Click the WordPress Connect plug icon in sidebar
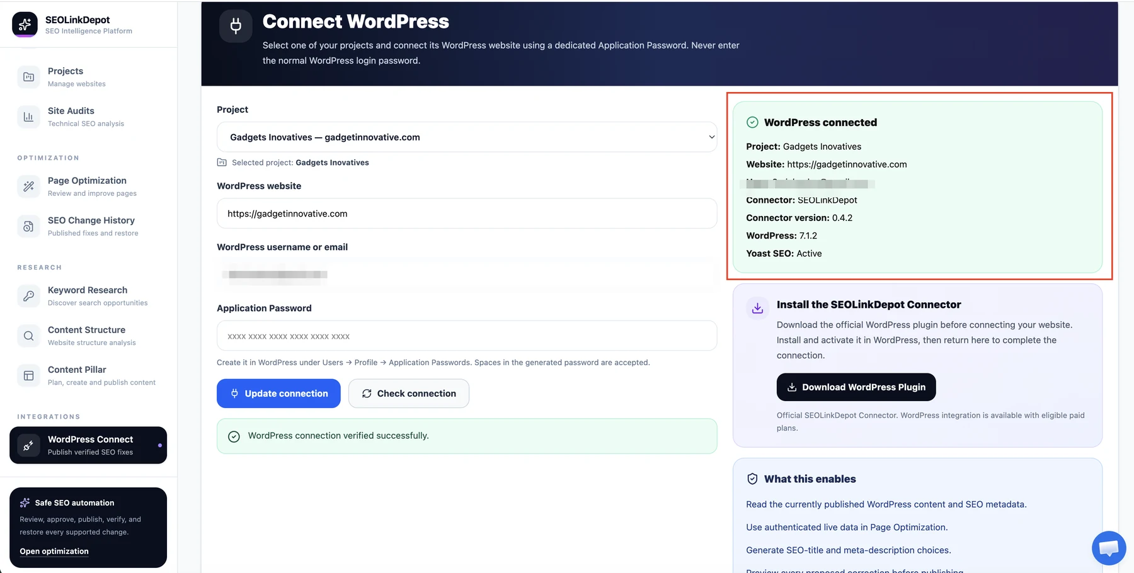Screen dimensions: 1134x573 (x=28, y=445)
